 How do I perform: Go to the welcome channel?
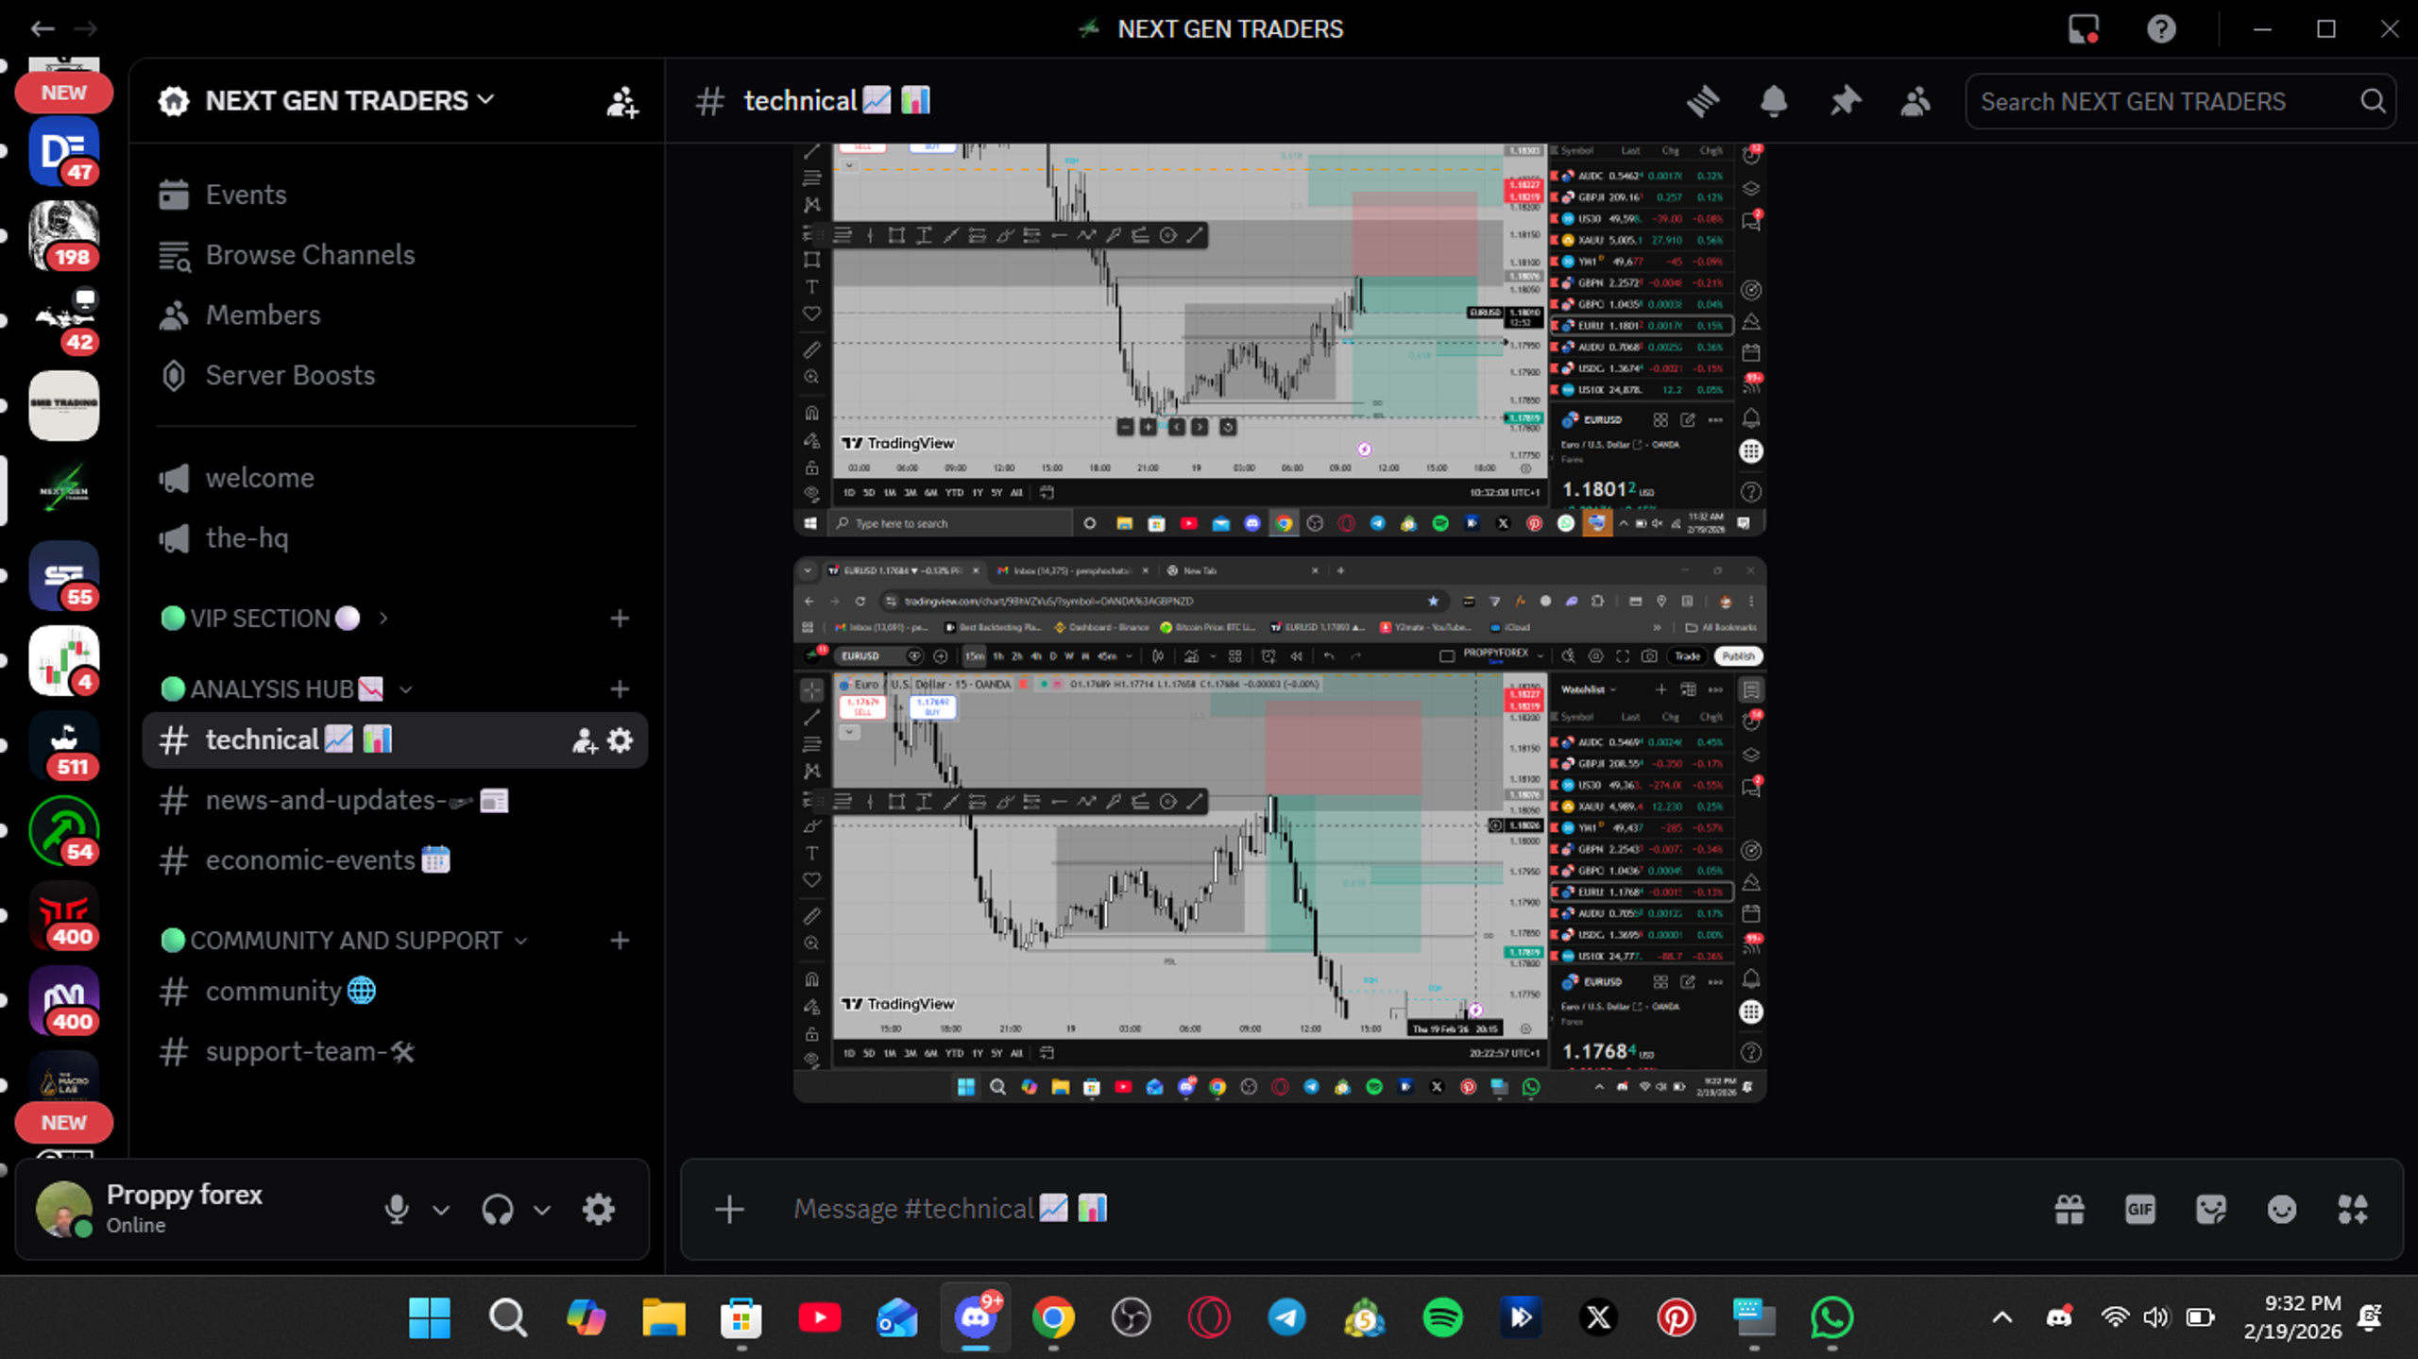pyautogui.click(x=395, y=478)
